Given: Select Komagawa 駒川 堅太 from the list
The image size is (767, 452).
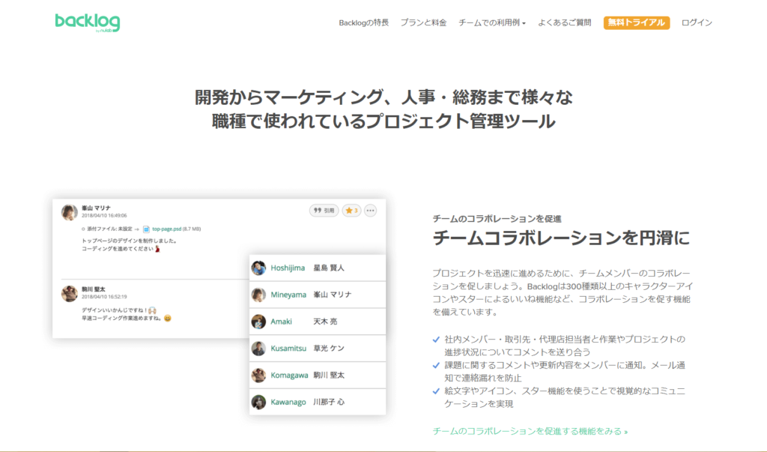Looking at the screenshot, I should (318, 375).
